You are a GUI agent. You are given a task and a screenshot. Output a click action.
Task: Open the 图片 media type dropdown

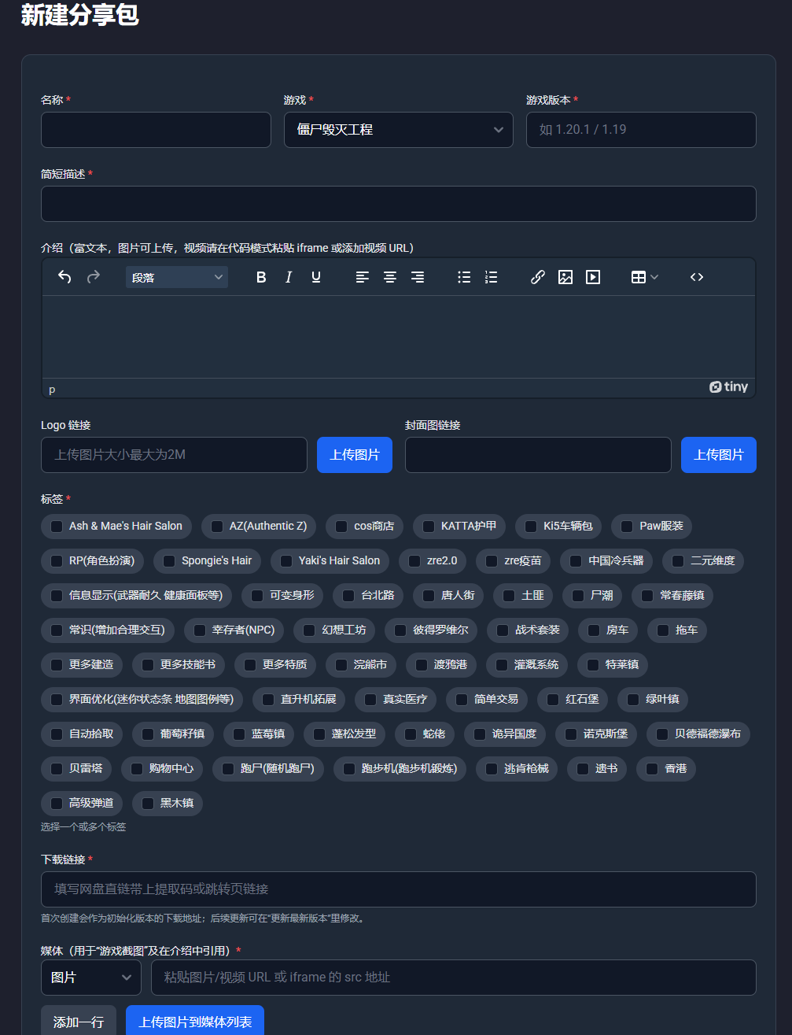pos(90,978)
